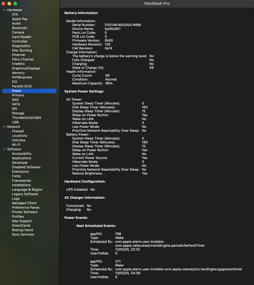Image resolution: width=254 pixels, height=285 pixels.
Task: Open Raw Support entry
Action: [x=22, y=221]
